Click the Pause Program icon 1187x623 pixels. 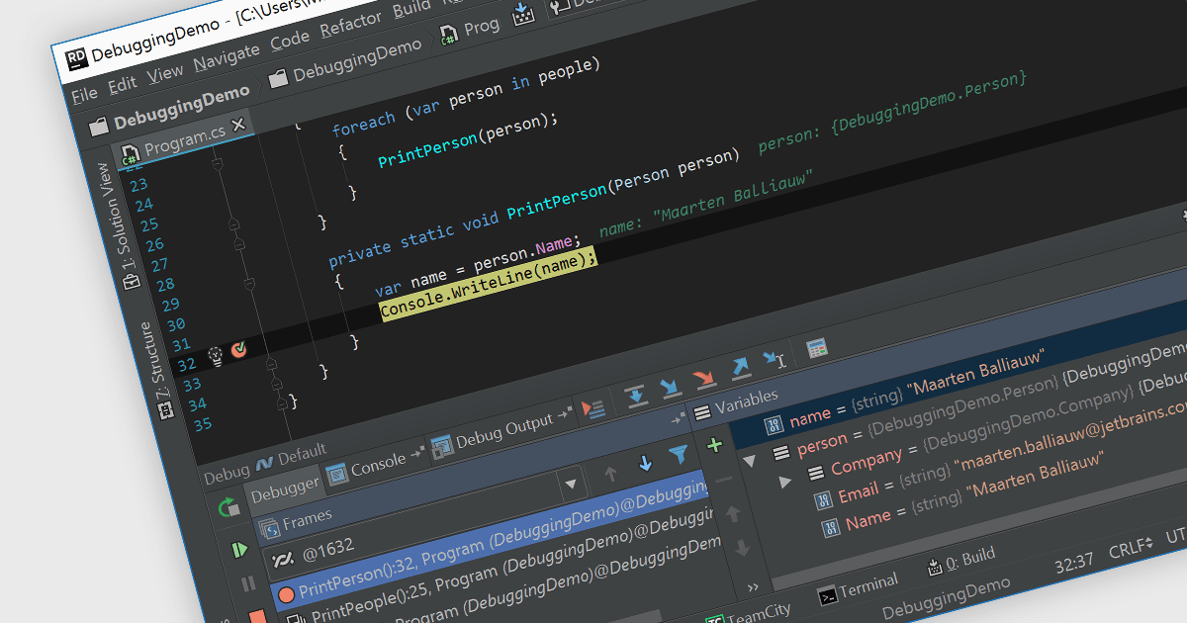249,584
